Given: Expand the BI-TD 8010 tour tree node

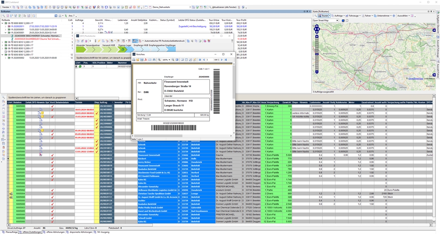Looking at the screenshot, I should [2, 43].
